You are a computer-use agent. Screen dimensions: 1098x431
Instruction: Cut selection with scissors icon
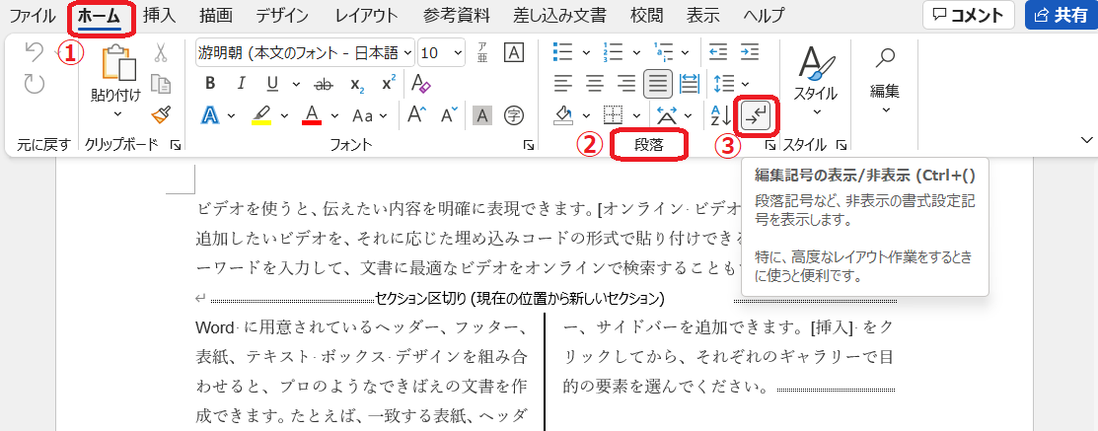(x=161, y=52)
